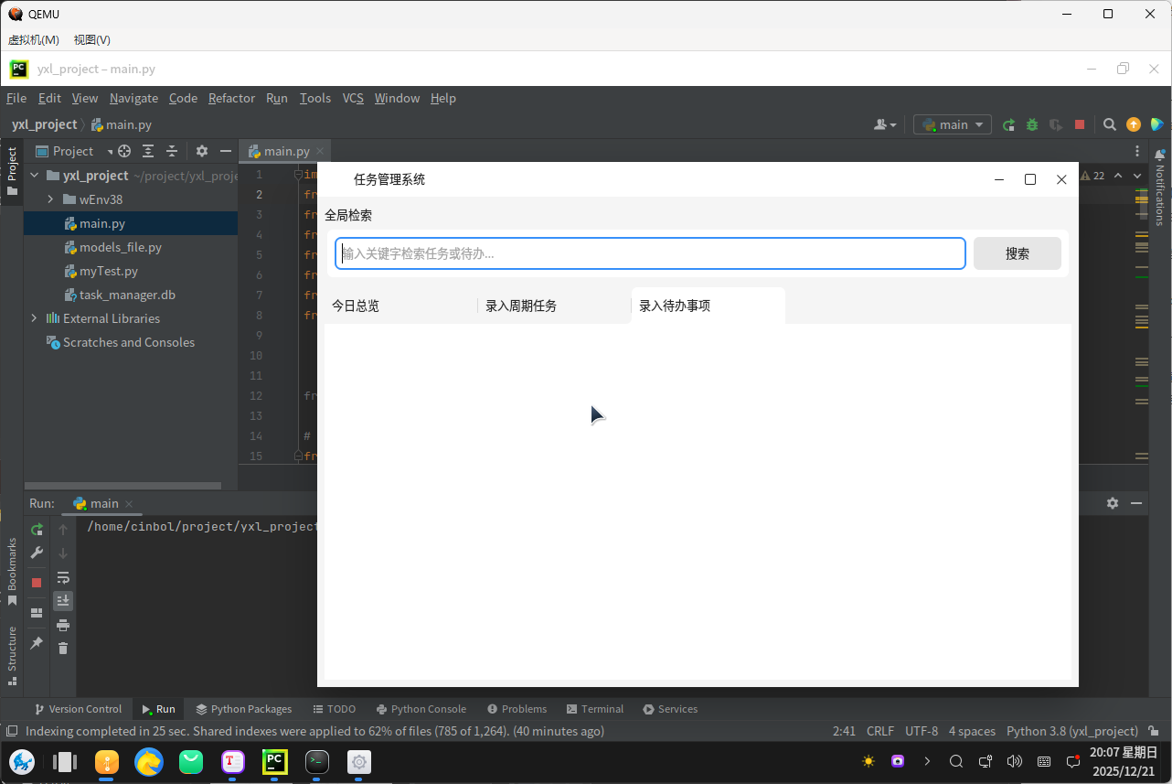Close the main tab in Run panel
Screen dimensions: 1172x784
(129, 504)
